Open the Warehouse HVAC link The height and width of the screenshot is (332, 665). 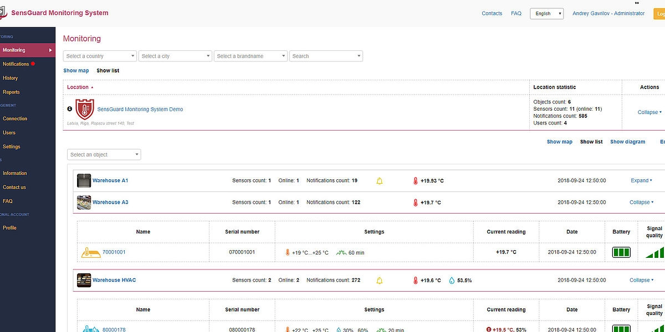point(114,280)
